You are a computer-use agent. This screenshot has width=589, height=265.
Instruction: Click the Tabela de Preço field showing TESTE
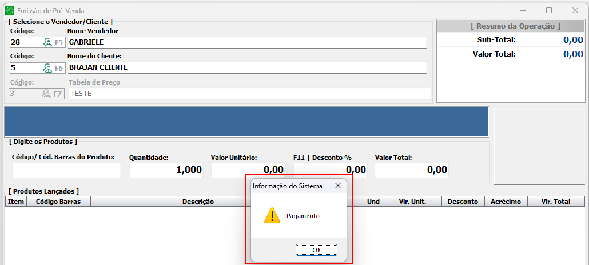249,94
